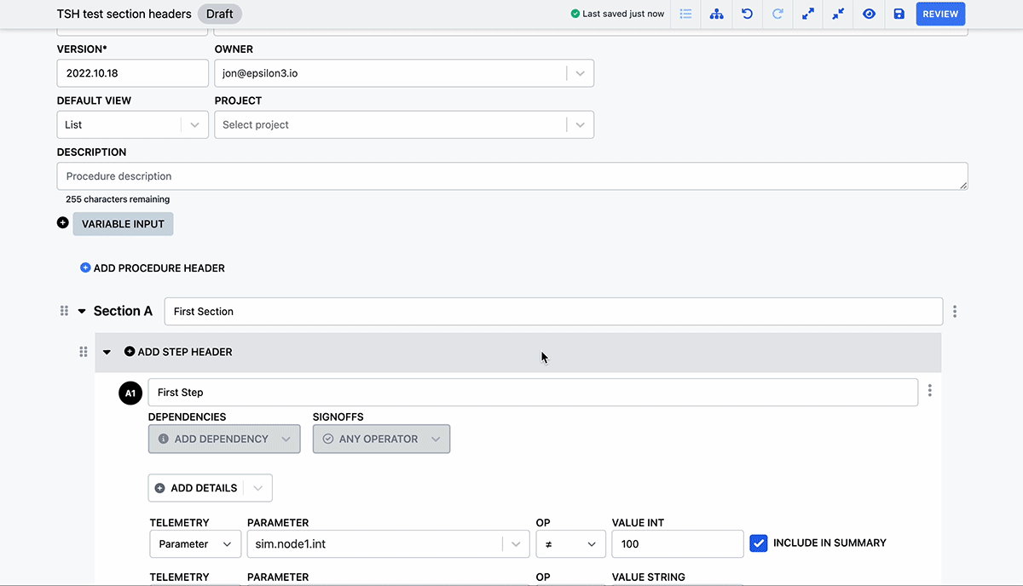Open Section A options menu via three dots
This screenshot has height=586, width=1023.
(954, 311)
